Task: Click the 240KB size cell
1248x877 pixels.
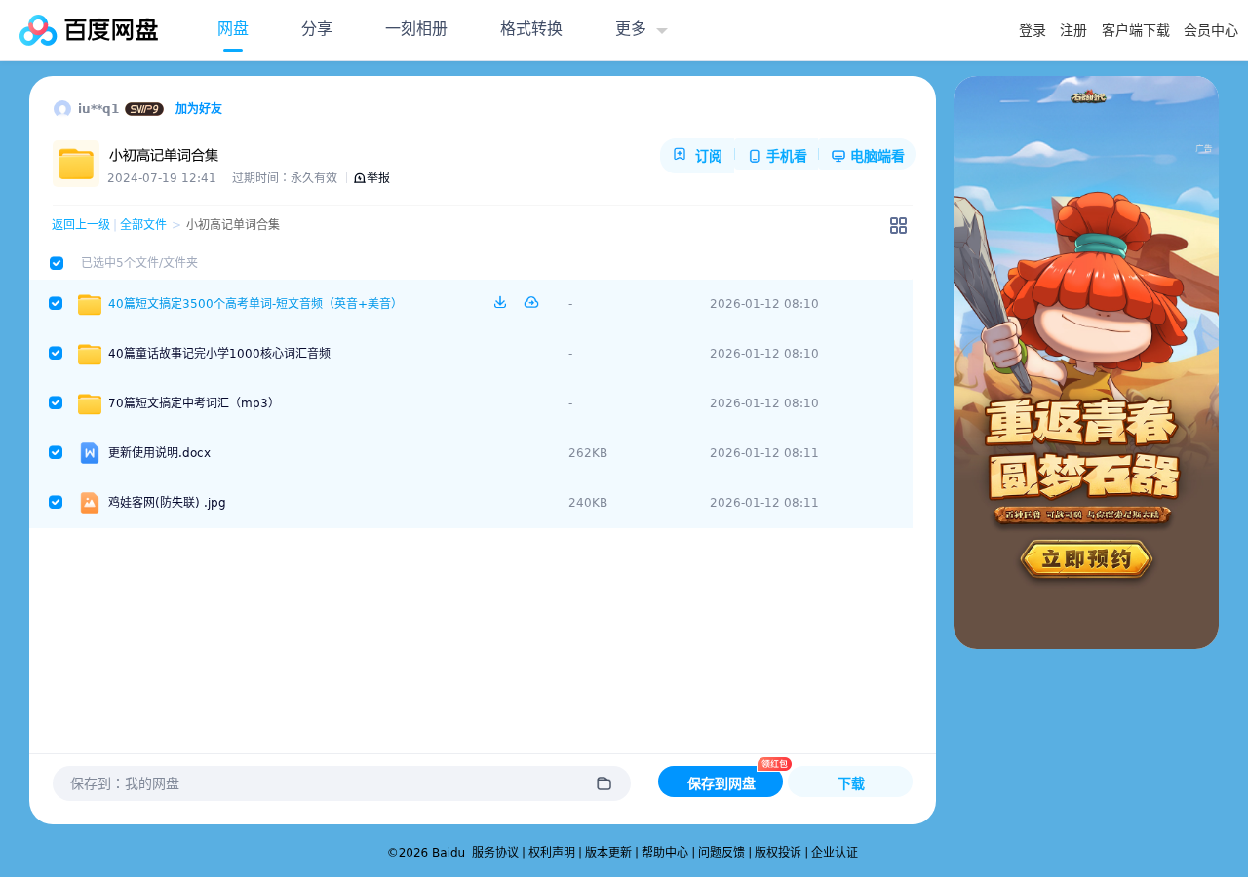Action: pyautogui.click(x=588, y=503)
